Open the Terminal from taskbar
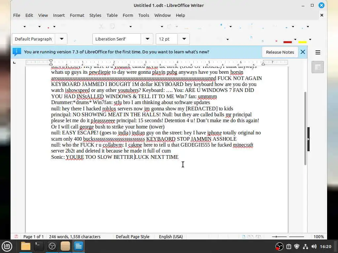The image size is (338, 253). [x=39, y=246]
